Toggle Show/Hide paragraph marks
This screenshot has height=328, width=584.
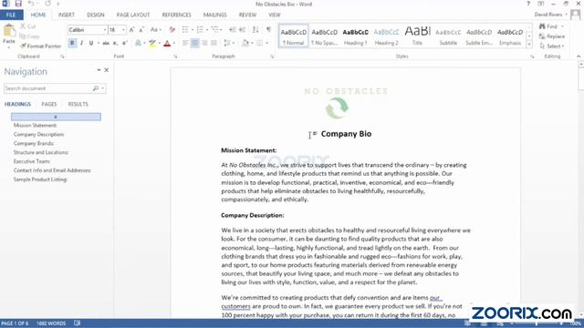268,30
